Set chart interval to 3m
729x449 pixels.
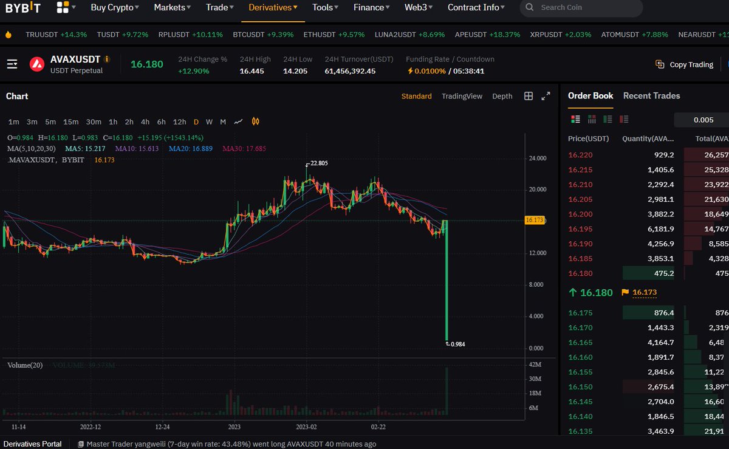tap(32, 122)
